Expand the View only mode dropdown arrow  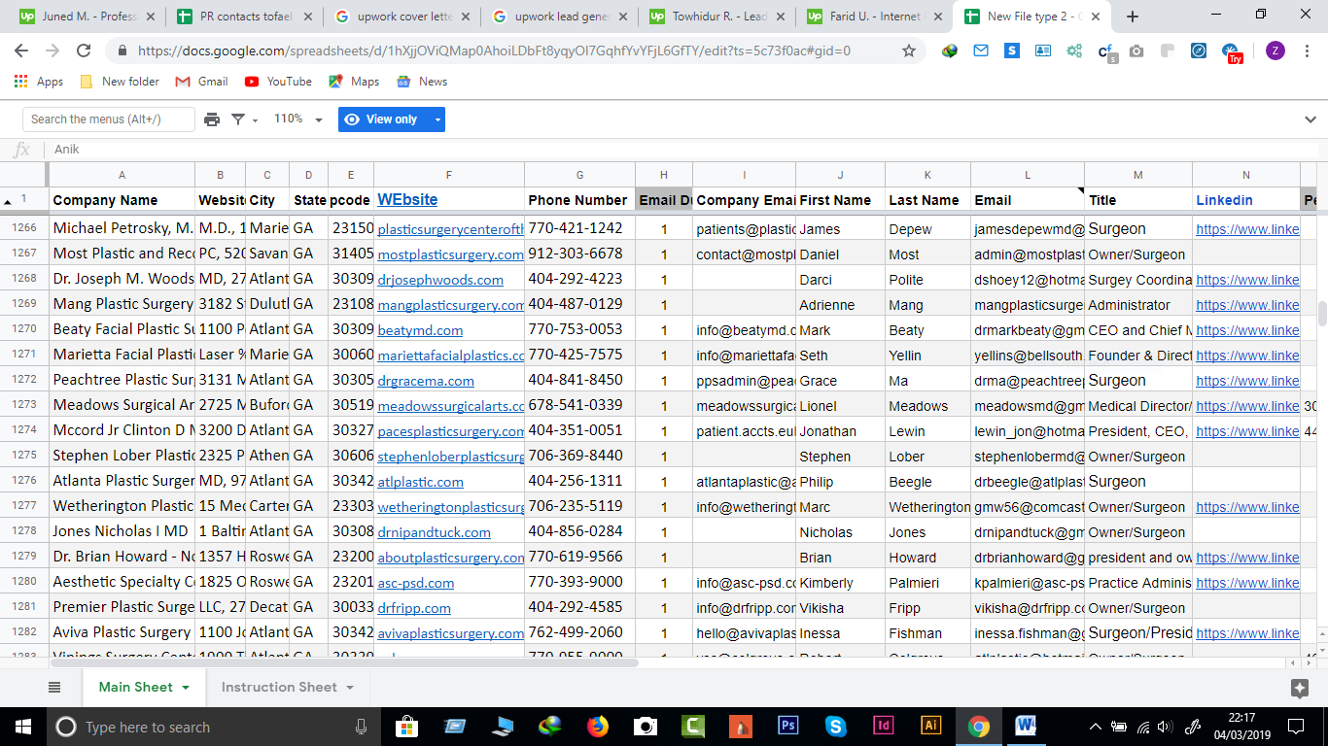coord(437,119)
